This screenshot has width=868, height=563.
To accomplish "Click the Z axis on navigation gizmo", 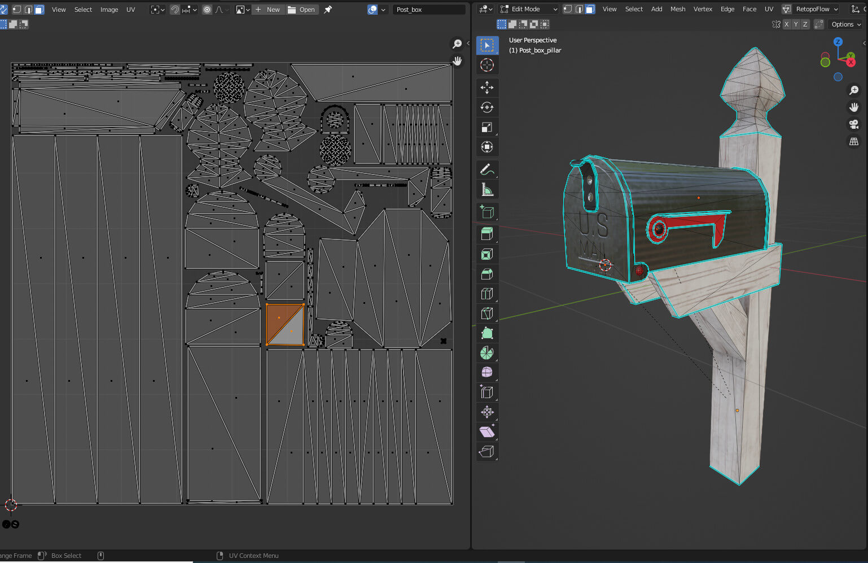I will 838,42.
